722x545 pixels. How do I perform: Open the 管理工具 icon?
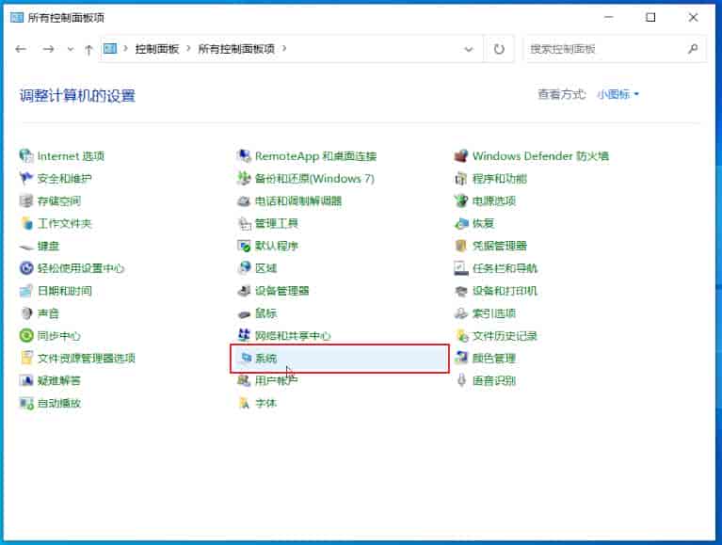click(244, 223)
